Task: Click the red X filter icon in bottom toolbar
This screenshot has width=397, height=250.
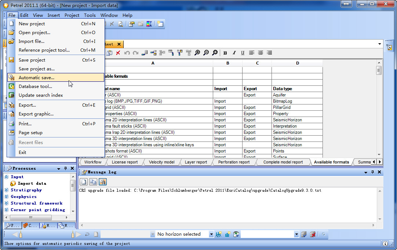Action: tap(313, 234)
